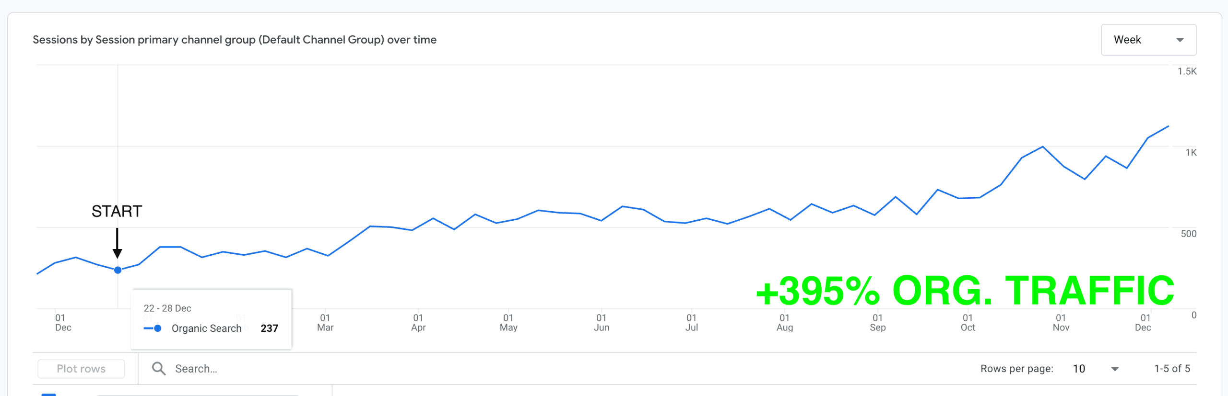Viewport: 1228px width, 396px height.
Task: Select the highlighted 22 - 28 Dec data point
Action: tap(118, 270)
